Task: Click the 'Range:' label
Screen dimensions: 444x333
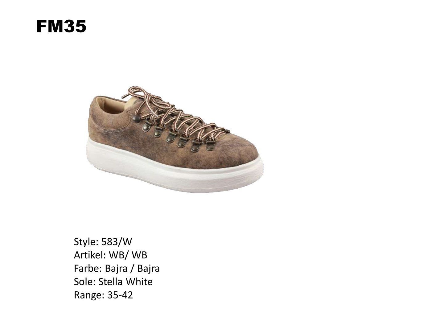Action: tap(89, 295)
